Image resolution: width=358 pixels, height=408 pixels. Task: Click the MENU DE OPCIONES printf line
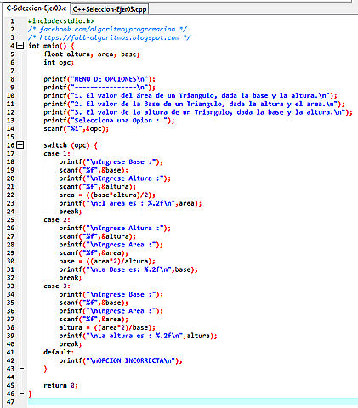click(99, 79)
